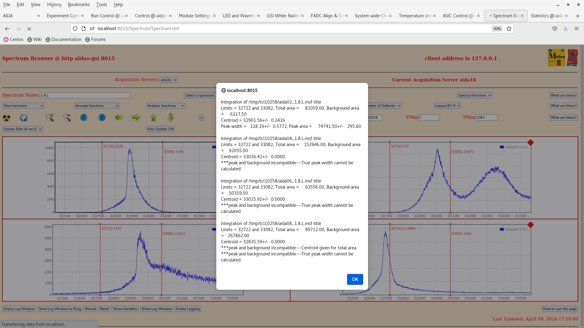Open the Bookmarks menu

pyautogui.click(x=78, y=5)
